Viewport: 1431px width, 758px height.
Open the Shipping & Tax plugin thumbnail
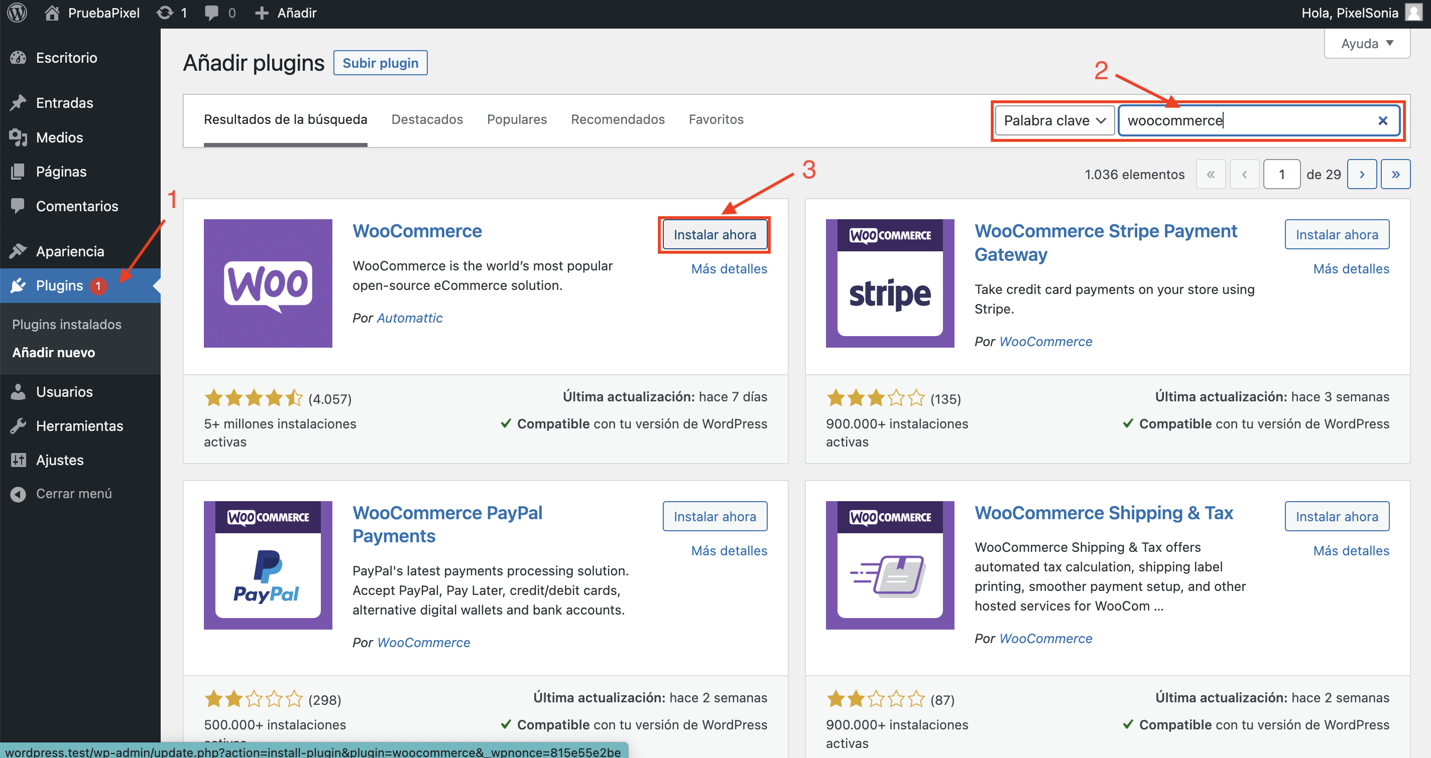tap(890, 565)
